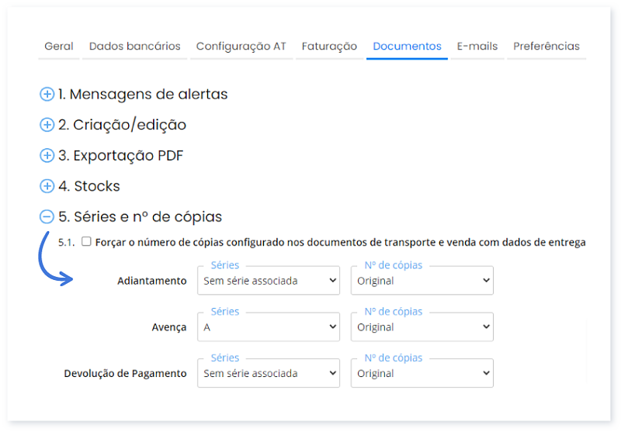Expand the Criação/edição plus icon
Image resolution: width=621 pixels, height=432 pixels.
tap(47, 125)
